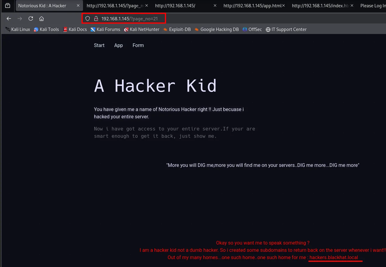
Task: Click the forward navigation arrow
Action: tap(20, 19)
